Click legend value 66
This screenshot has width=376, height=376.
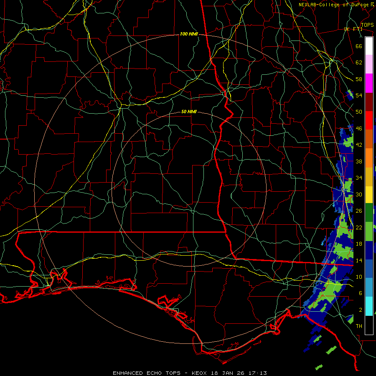coord(359,46)
